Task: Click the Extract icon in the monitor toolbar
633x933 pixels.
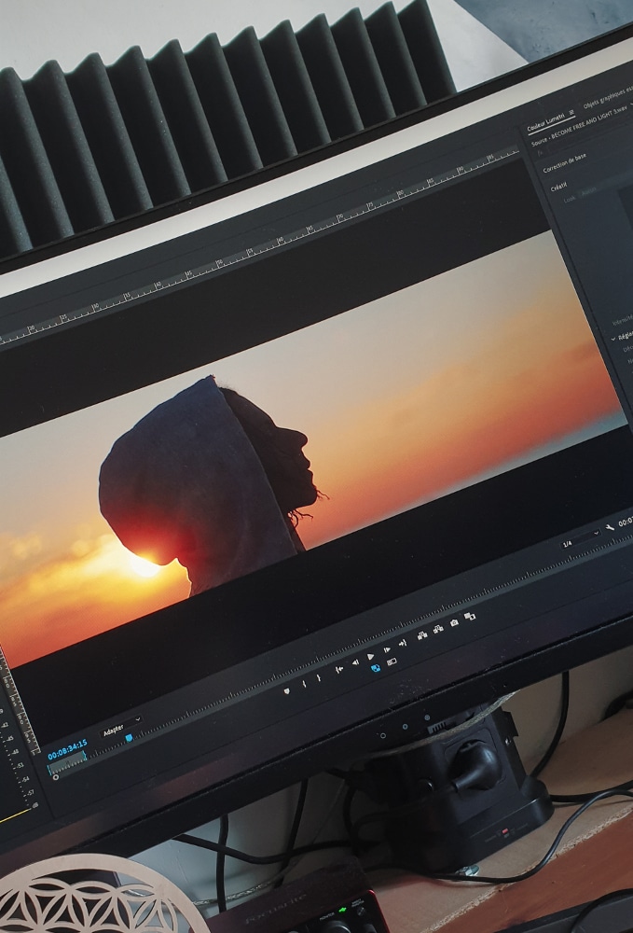Action: [x=438, y=629]
